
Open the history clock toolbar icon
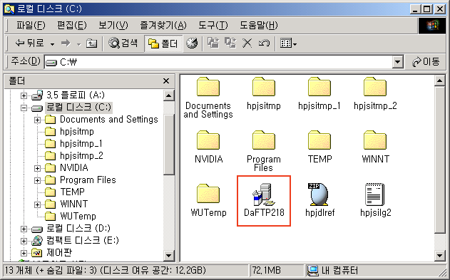[x=192, y=43]
